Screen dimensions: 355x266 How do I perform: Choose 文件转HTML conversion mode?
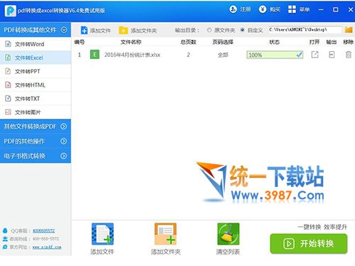pyautogui.click(x=35, y=85)
